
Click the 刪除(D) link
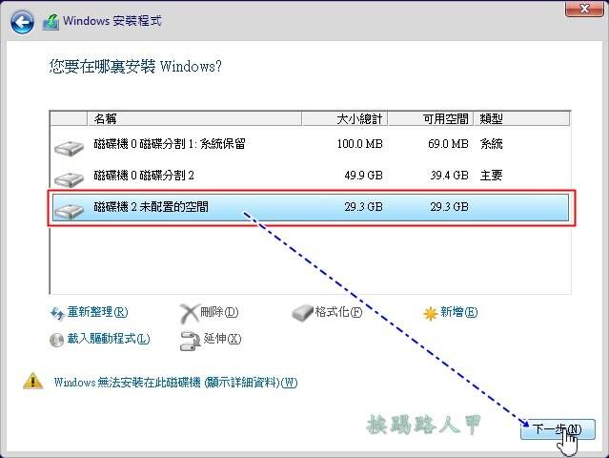219,312
